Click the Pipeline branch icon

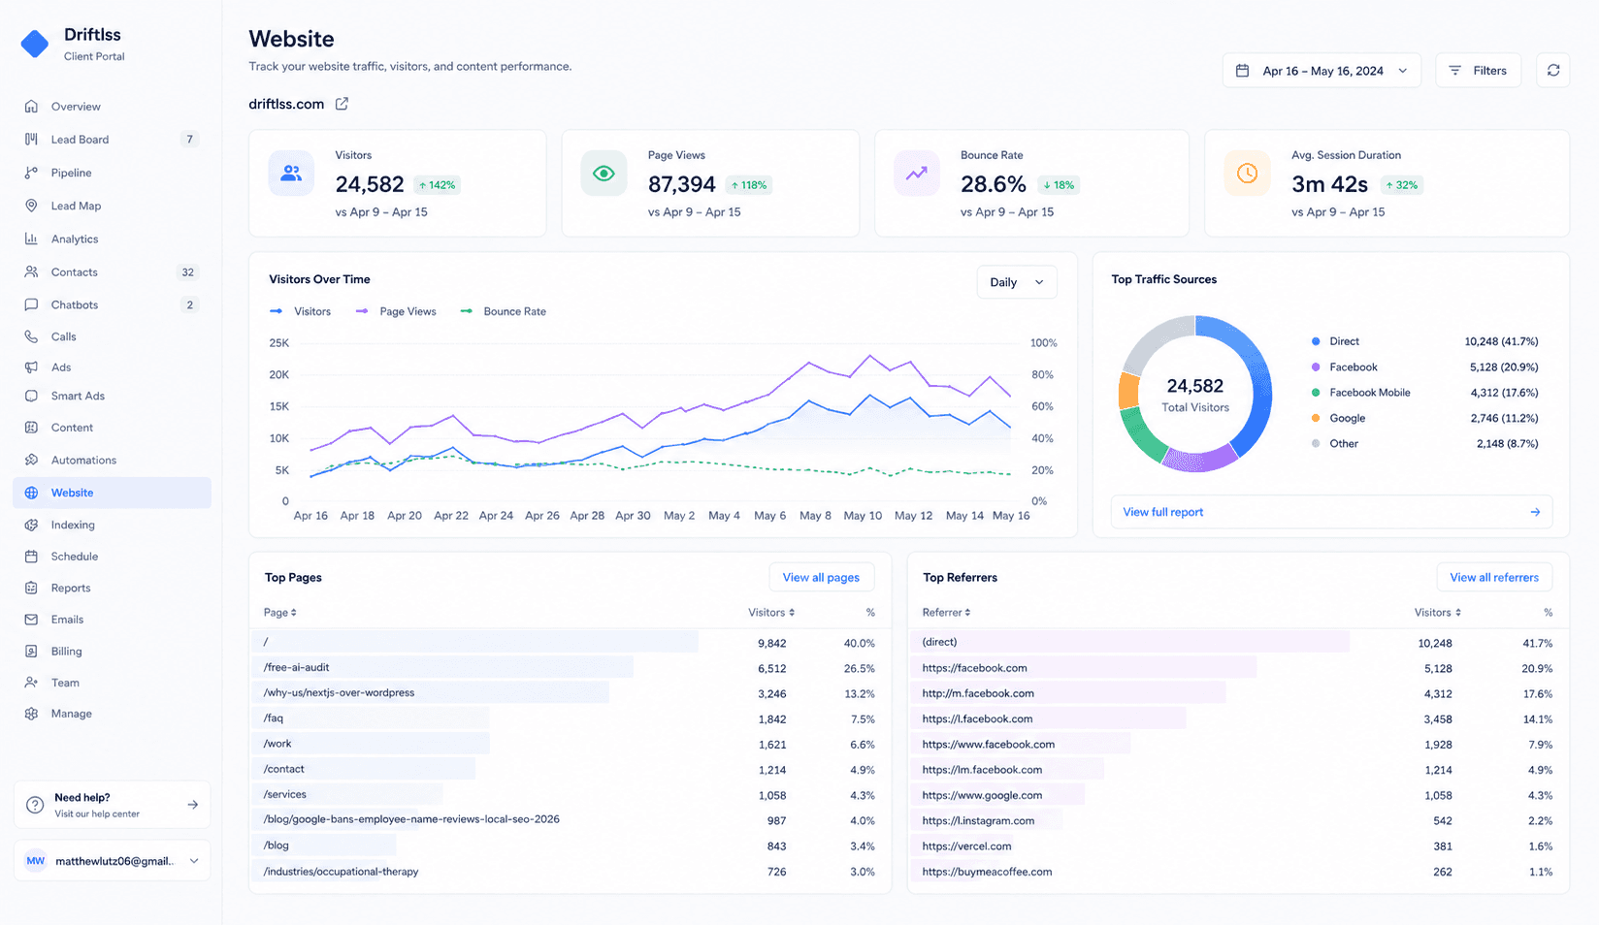pyautogui.click(x=31, y=173)
